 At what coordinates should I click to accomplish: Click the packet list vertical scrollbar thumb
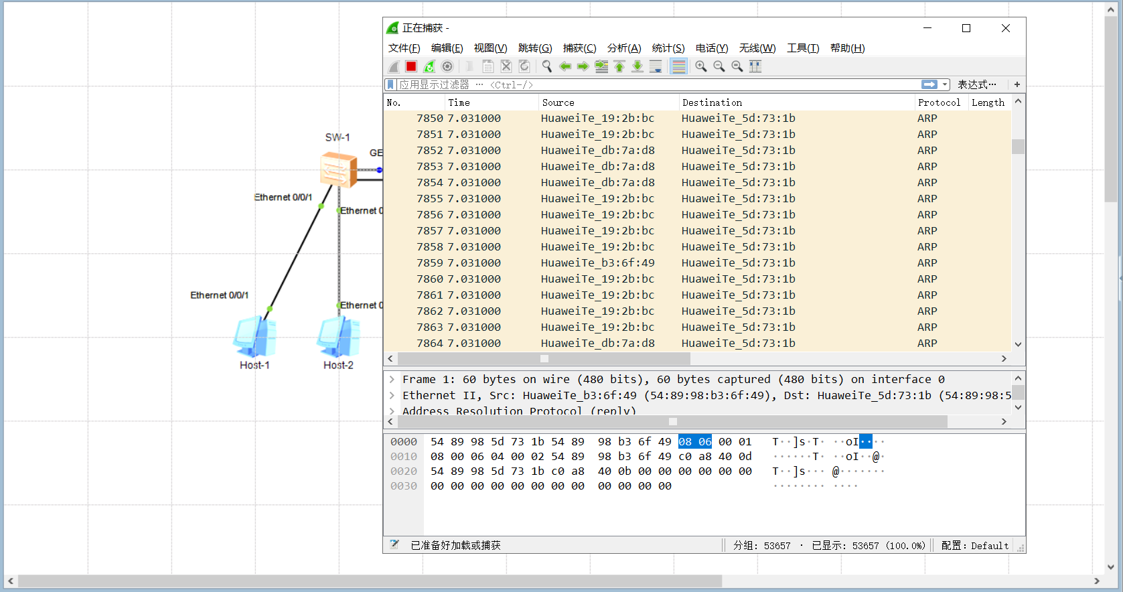point(1019,146)
